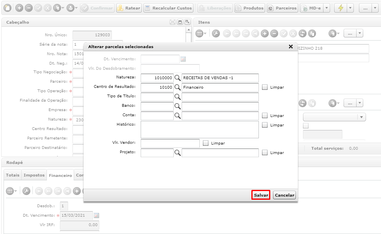
Task: Click the Centro de Resultado code field 10100
Action: click(x=157, y=87)
